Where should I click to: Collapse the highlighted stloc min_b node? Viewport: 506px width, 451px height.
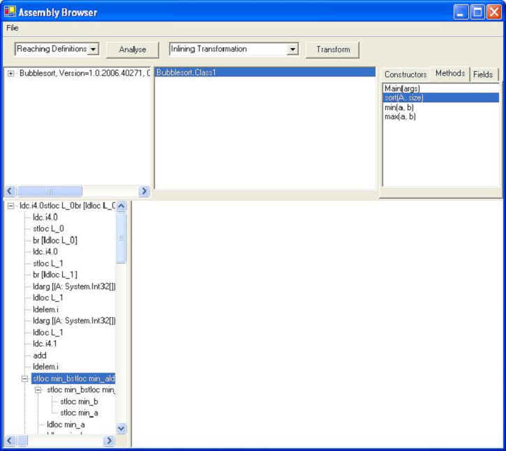coord(25,379)
